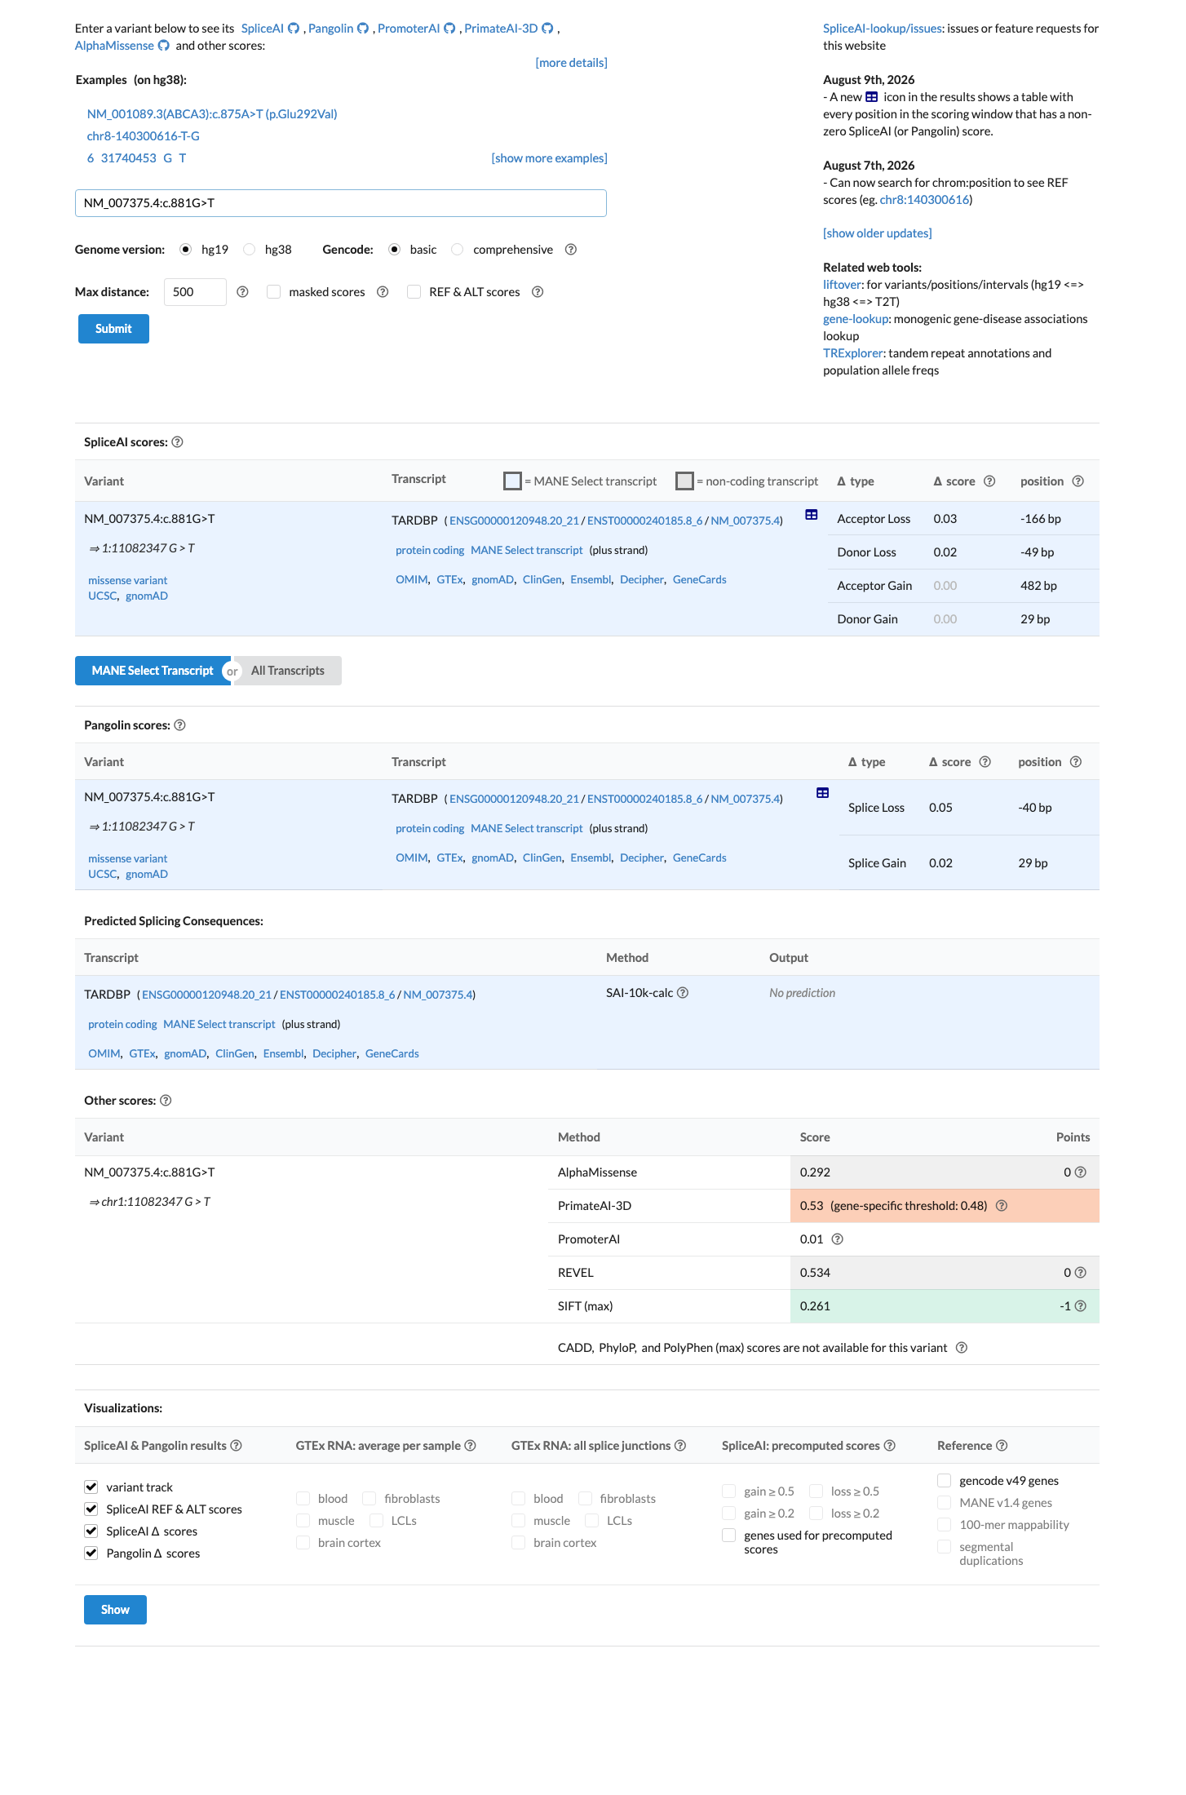This screenshot has width=1186, height=1795.
Task: Toggle genes used for precomputed scores checkbox
Action: [x=729, y=1536]
